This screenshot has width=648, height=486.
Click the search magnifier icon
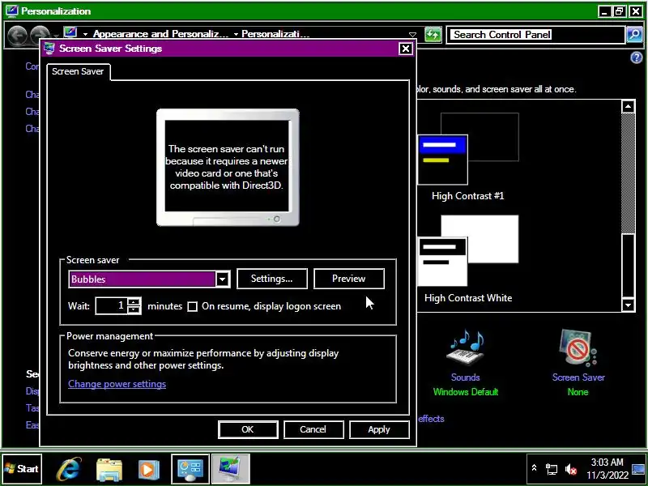point(635,35)
